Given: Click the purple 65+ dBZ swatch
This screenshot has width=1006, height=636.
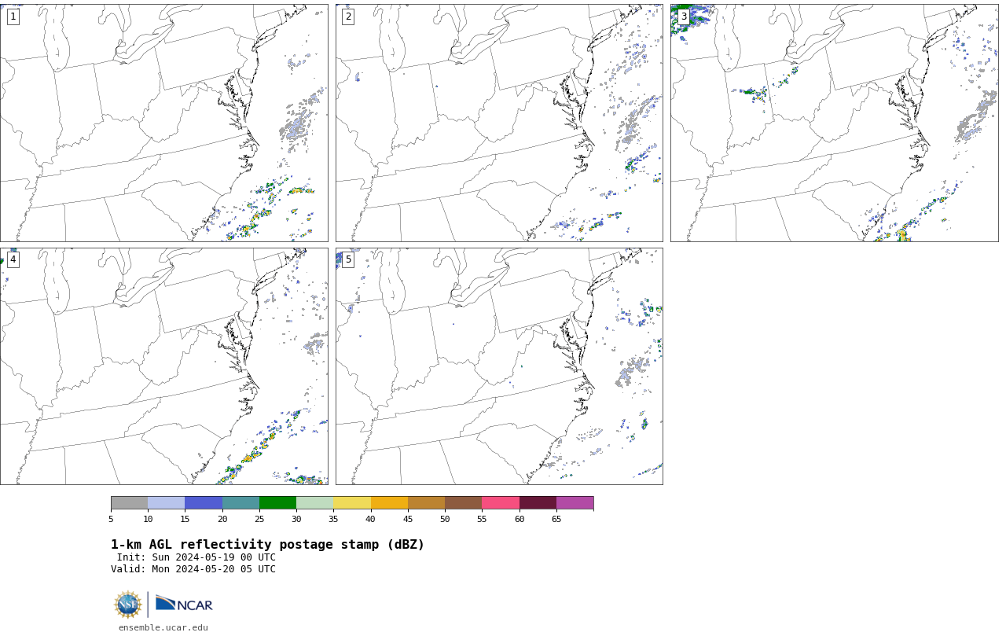Looking at the screenshot, I should click(575, 503).
